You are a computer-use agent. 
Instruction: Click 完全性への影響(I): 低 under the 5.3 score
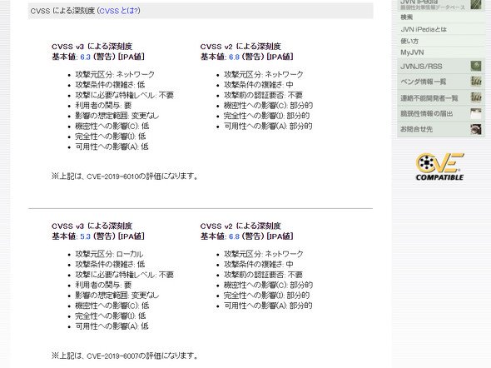tap(111, 316)
